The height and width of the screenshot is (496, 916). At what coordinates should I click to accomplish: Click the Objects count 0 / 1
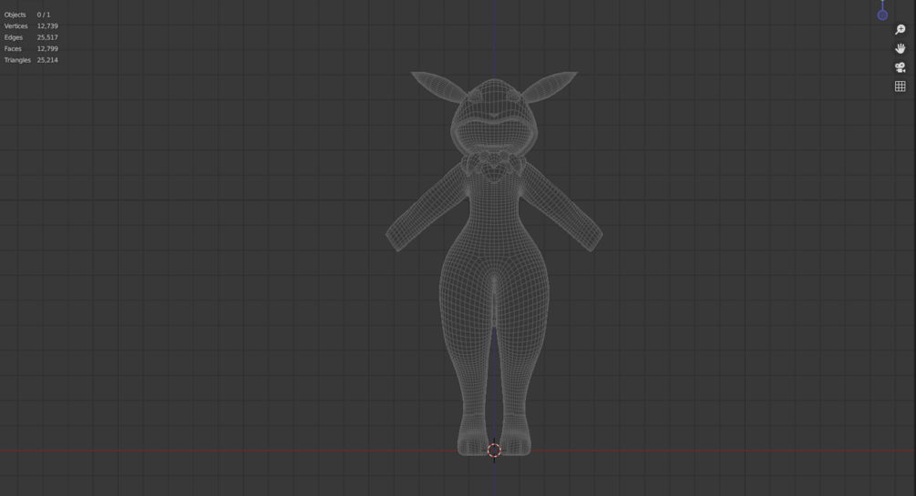pos(43,15)
